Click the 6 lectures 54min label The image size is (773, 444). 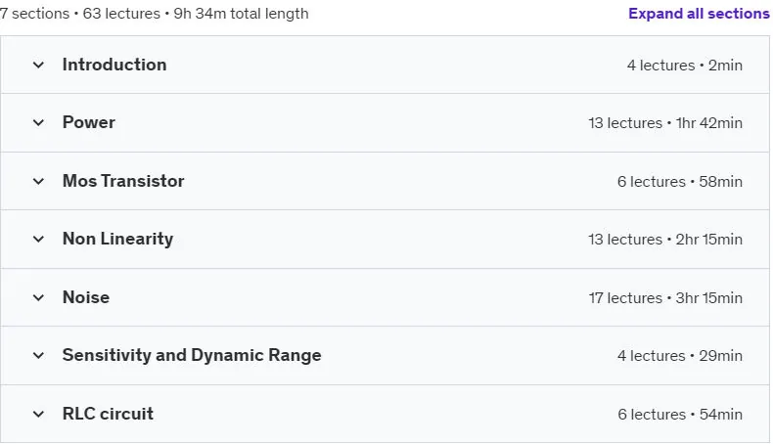[679, 414]
